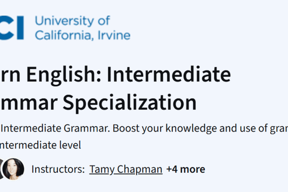Click the instructor's round avatar photo
Screen dimensions: 288x192
click(x=13, y=169)
